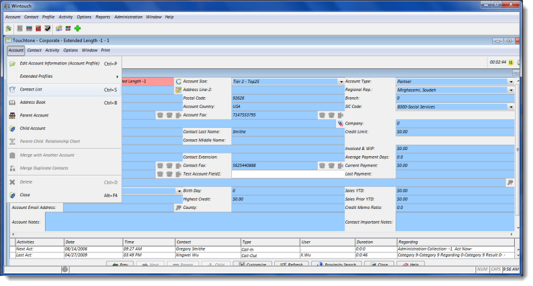Click the flag icon beside County
This screenshot has width=533, height=286.
tap(178, 208)
